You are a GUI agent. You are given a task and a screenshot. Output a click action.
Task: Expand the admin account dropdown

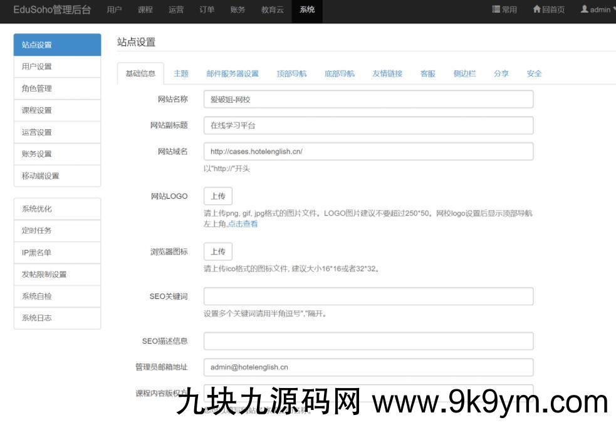613,10
